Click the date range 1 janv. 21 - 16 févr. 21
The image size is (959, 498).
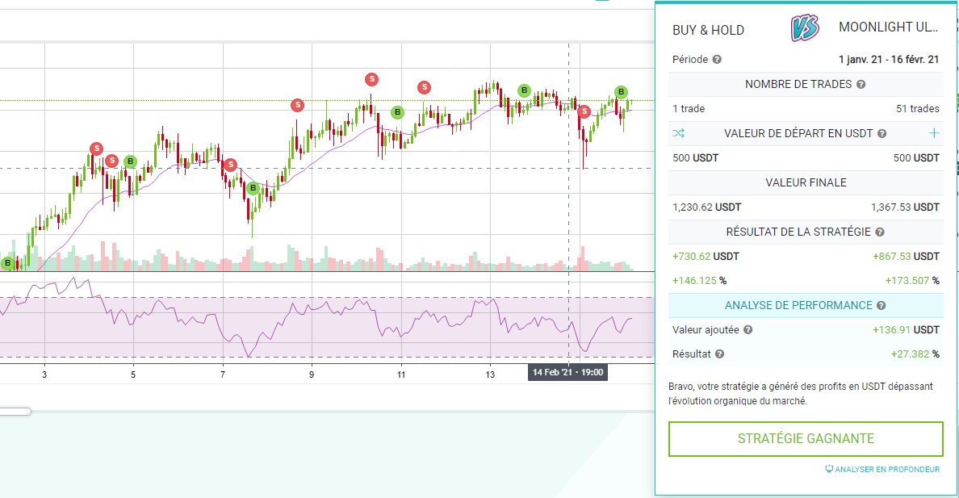tap(889, 60)
